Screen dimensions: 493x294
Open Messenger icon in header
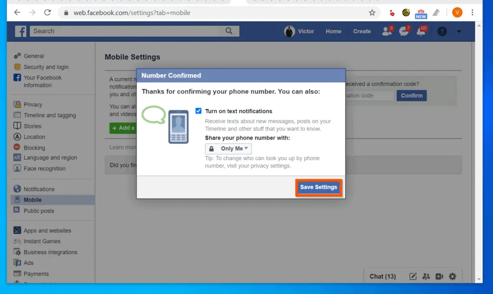pos(404,31)
